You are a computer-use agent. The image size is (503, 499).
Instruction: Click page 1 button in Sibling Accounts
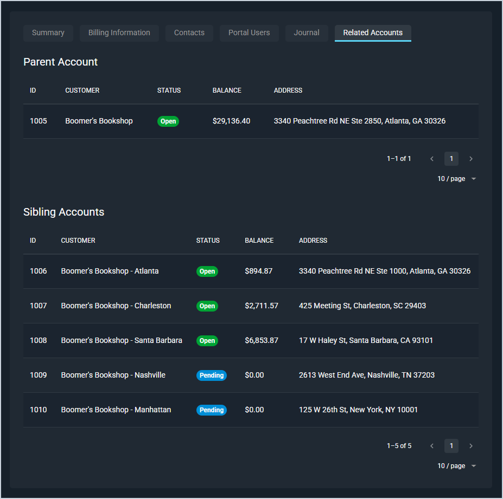click(x=451, y=446)
